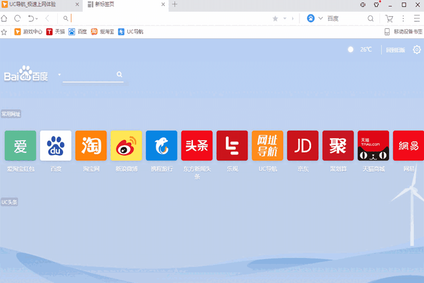Open the dropdown next to the bookmark star

point(285,19)
